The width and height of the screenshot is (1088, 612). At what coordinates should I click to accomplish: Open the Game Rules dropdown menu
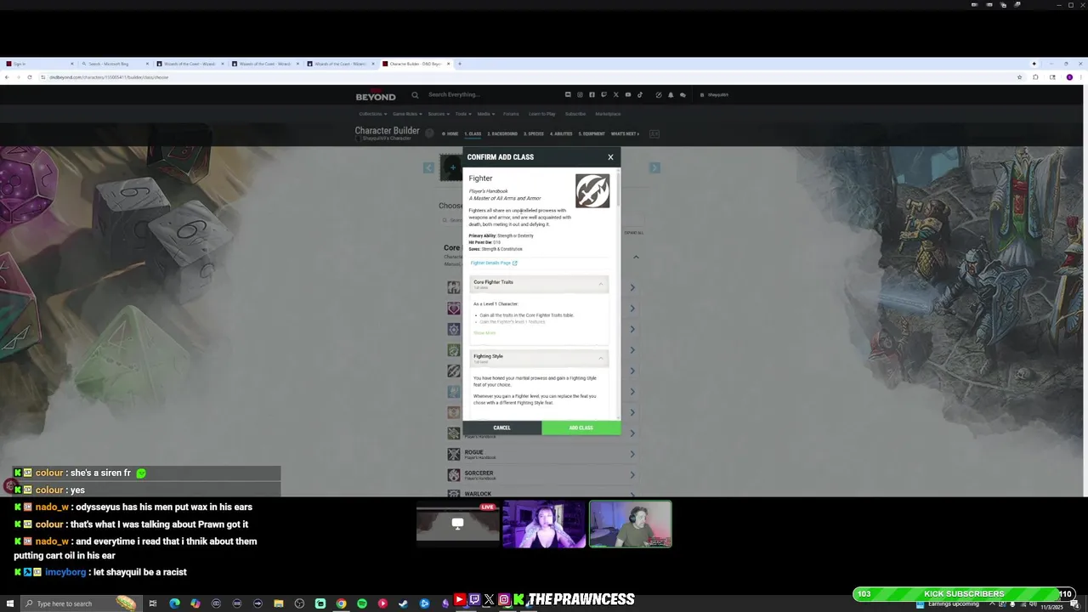pos(406,114)
